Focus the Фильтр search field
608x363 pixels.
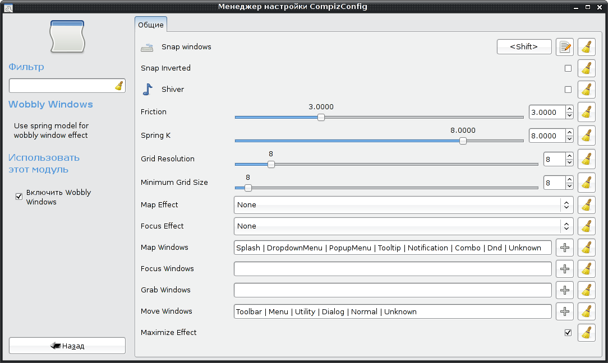(67, 86)
